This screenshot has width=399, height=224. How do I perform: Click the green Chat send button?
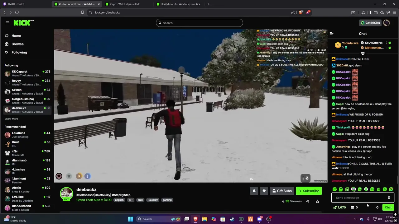[x=388, y=208]
